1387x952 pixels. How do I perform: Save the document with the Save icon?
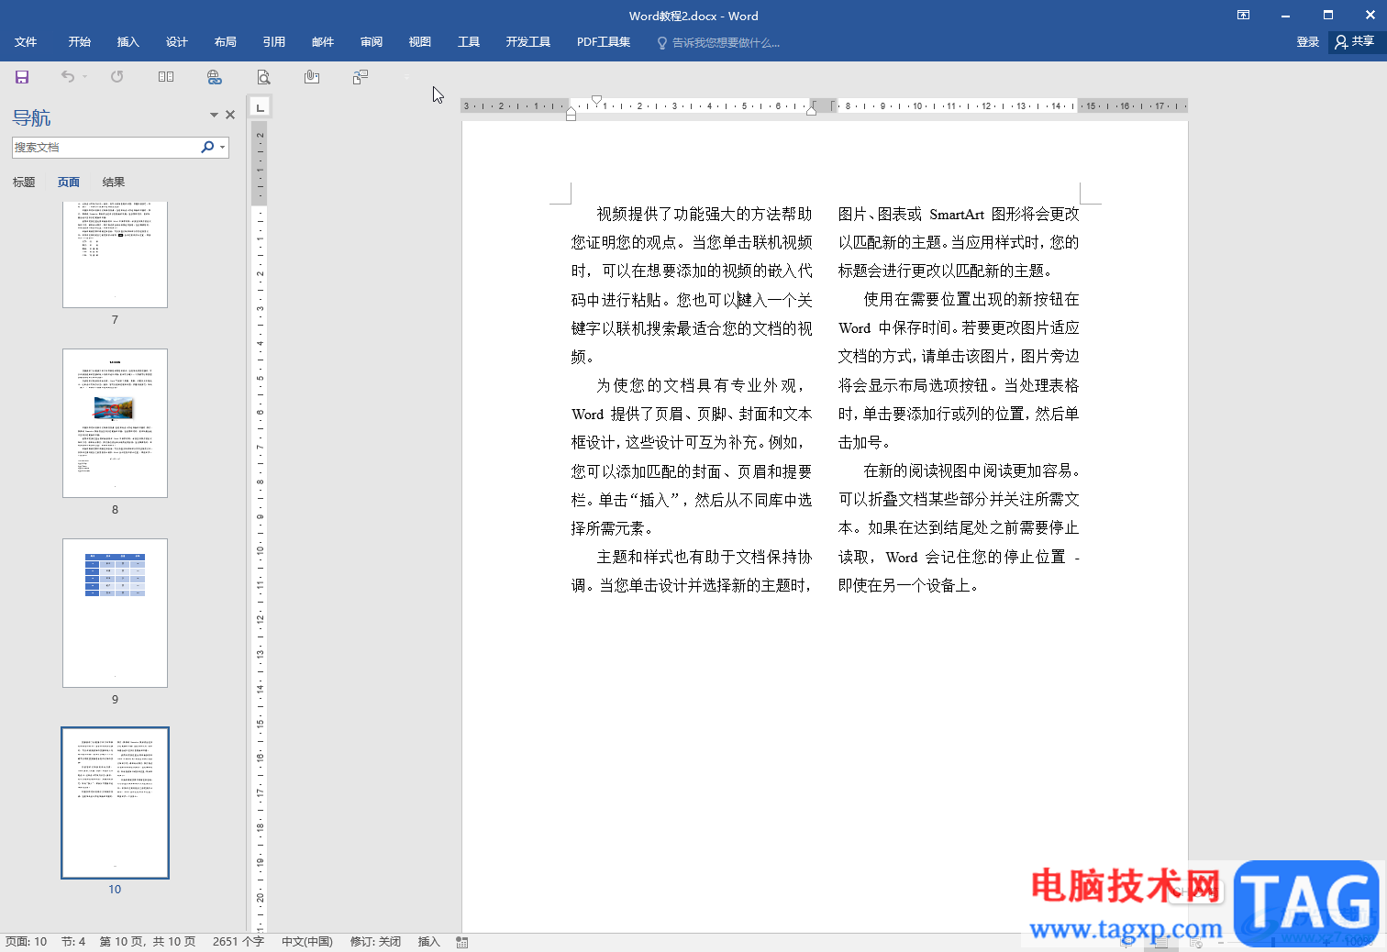22,77
